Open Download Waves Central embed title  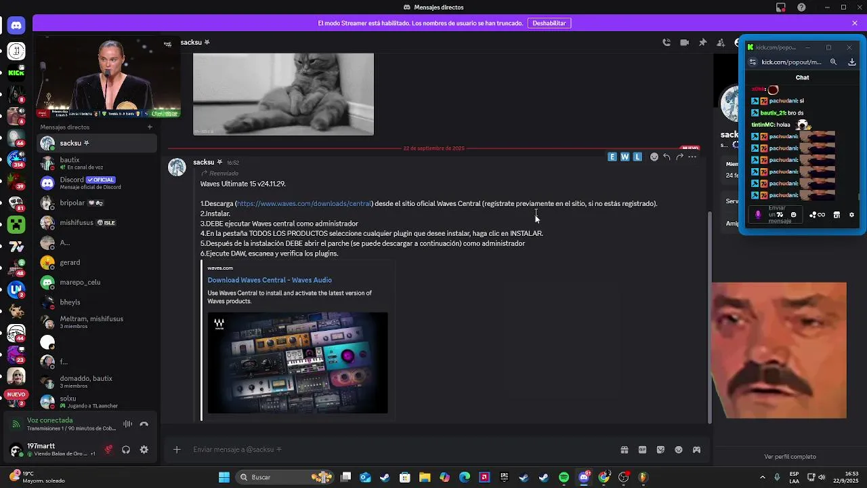click(x=270, y=280)
